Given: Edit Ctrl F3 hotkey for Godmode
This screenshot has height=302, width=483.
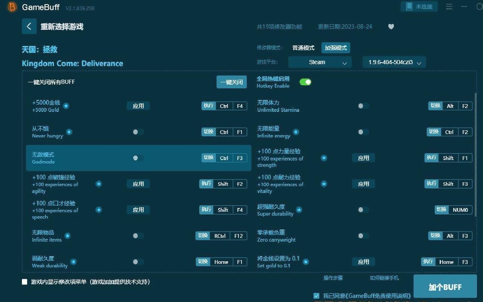Looking at the screenshot, I should (x=224, y=158).
